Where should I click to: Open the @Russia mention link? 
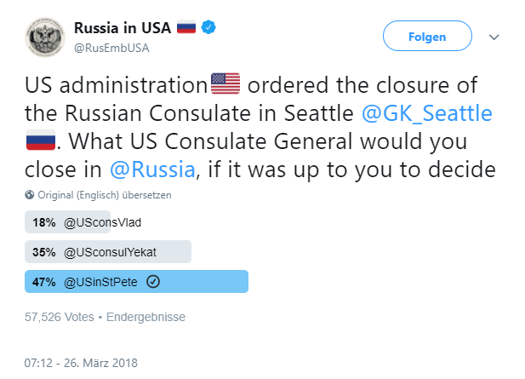click(152, 168)
